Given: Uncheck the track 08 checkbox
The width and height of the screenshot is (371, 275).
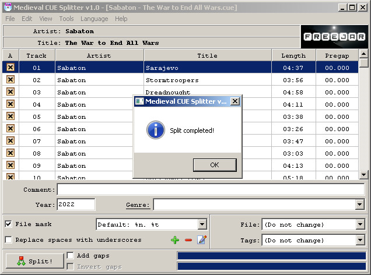Looking at the screenshot, I should point(10,153).
